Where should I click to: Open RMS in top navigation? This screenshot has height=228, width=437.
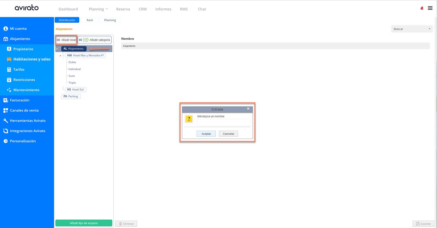(x=184, y=9)
